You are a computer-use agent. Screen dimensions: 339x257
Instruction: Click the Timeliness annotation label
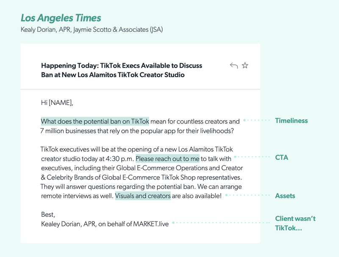(x=291, y=121)
